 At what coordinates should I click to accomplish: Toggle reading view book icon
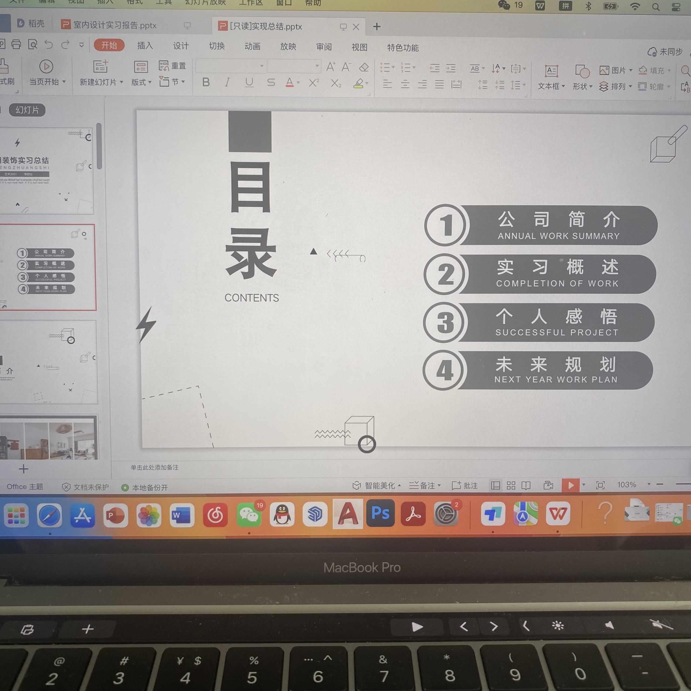[526, 485]
